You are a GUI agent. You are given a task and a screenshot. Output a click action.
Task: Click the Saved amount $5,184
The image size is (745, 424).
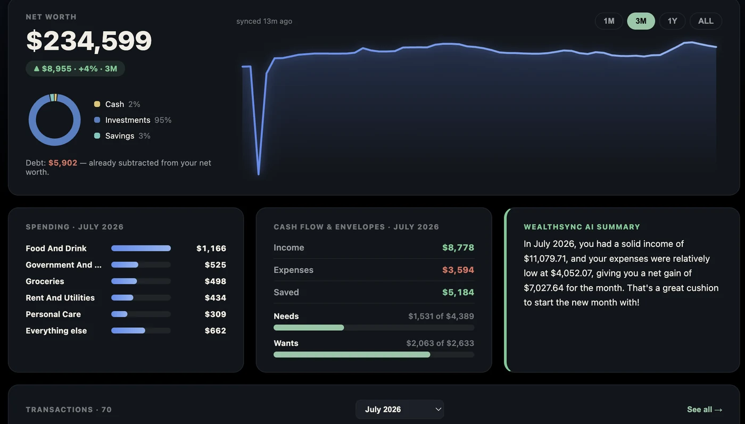(458, 292)
